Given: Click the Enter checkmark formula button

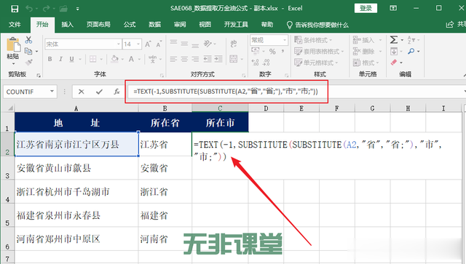Looking at the screenshot, I should pyautogui.click(x=99, y=92).
